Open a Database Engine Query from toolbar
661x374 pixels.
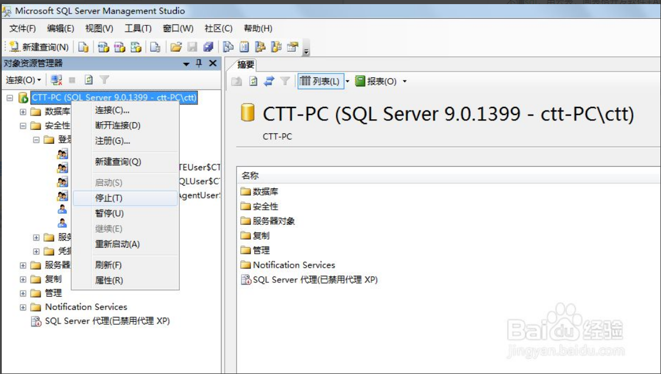83,47
